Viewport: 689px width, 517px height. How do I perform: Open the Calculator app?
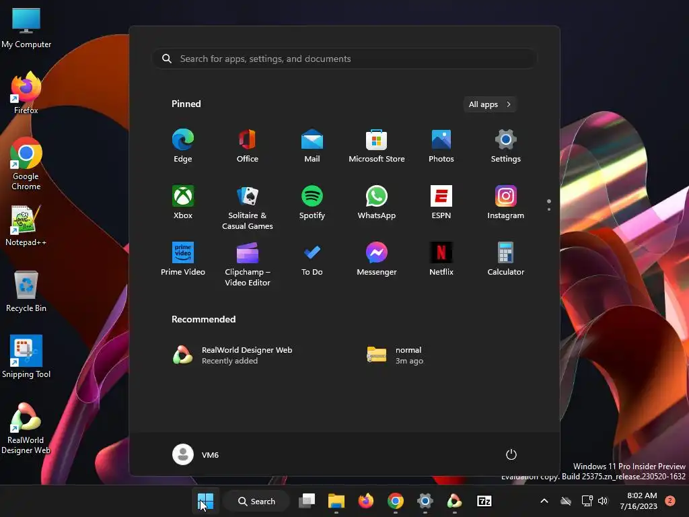click(506, 259)
